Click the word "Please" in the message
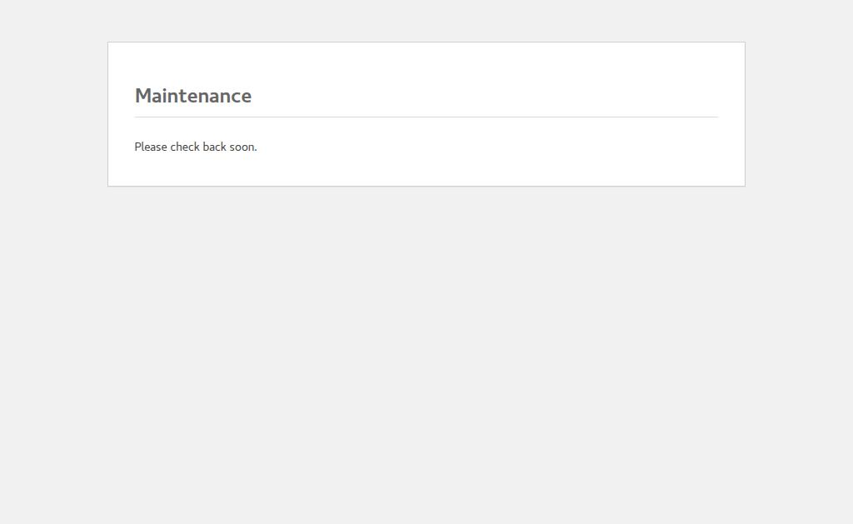Viewport: 853px width, 524px height. 151,147
